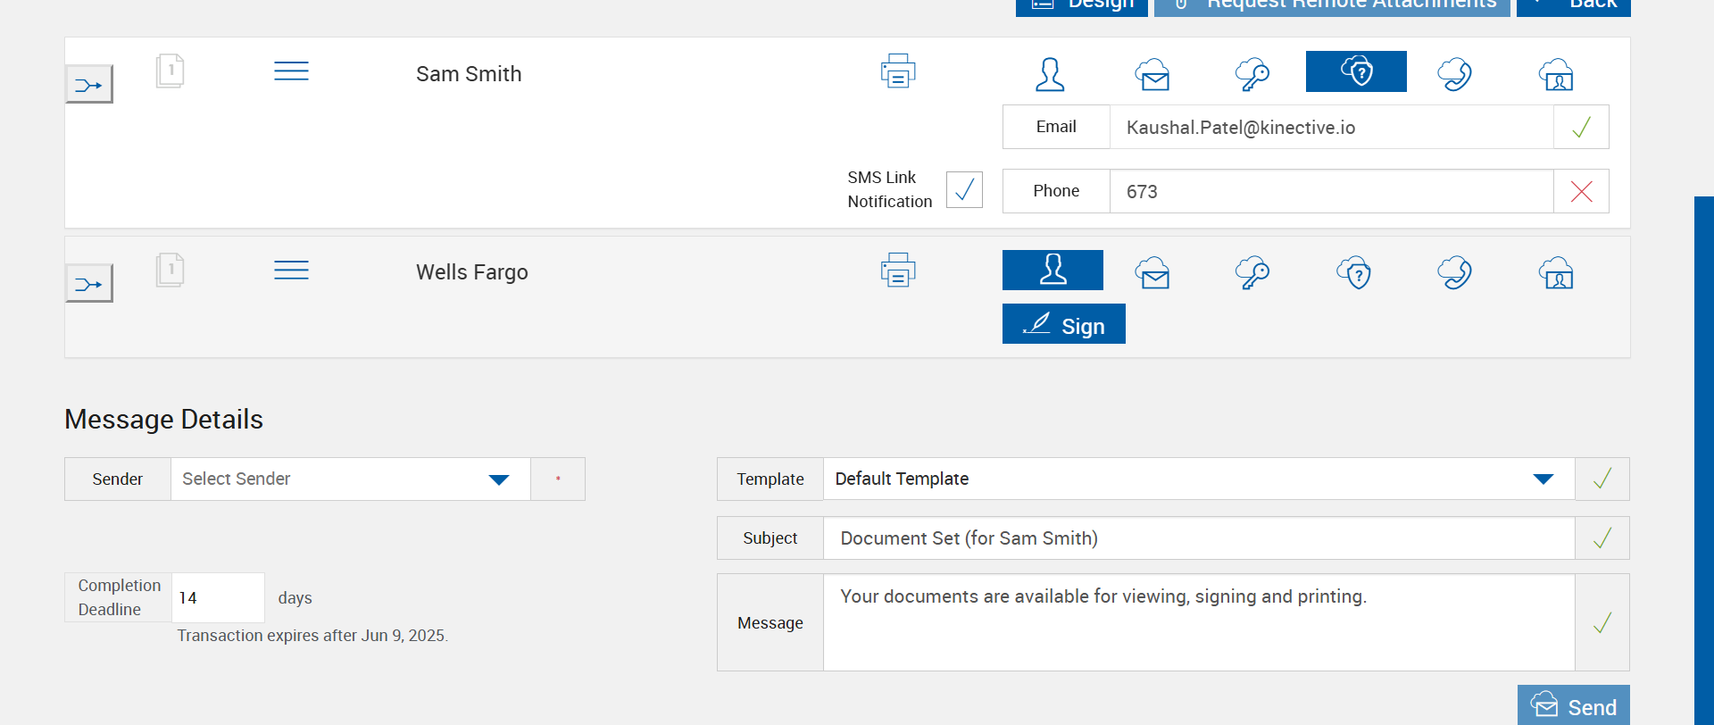This screenshot has width=1714, height=725.
Task: Click the Sign button for Wells Fargo
Action: [1063, 324]
